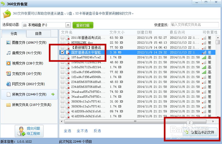Click the vertical scrollbar thumb

[x=218, y=42]
